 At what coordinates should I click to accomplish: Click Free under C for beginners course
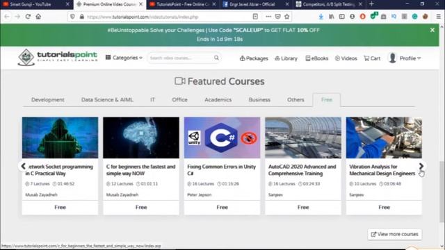(x=141, y=207)
